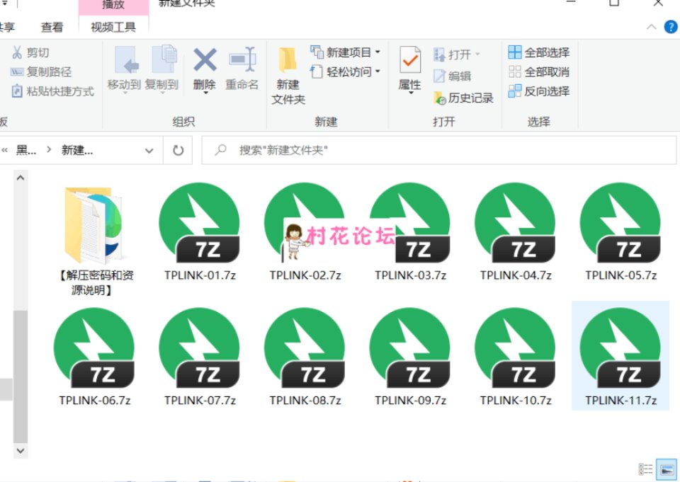
Task: Switch to Video Tools (视频工具) tab
Action: [113, 28]
